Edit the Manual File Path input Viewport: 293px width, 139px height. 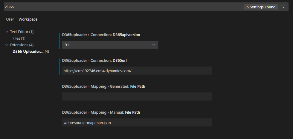point(137,122)
